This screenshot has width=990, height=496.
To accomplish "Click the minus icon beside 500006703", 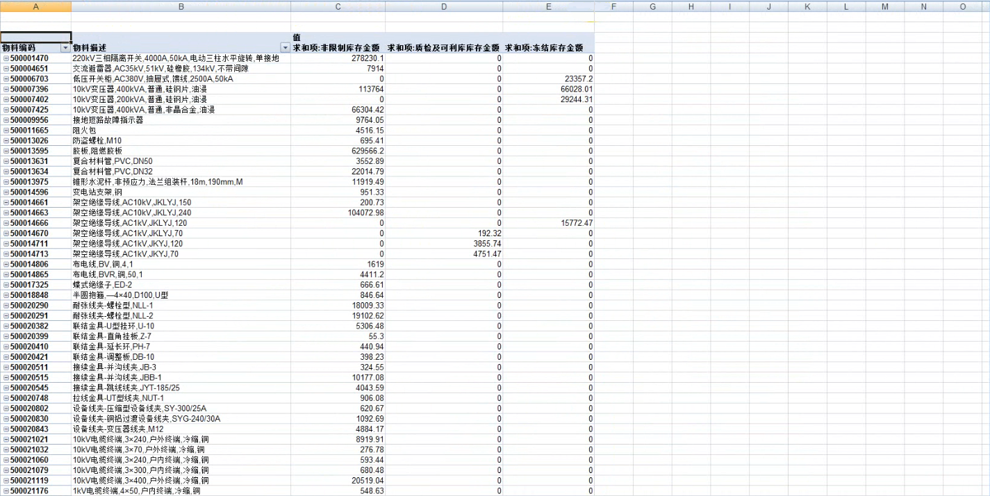I will pos(6,79).
